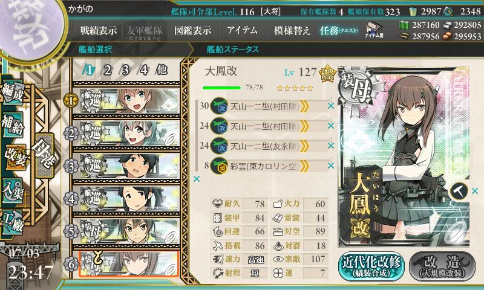Select the 改装 refit sidebar icon
The height and width of the screenshot is (290, 484).
pyautogui.click(x=15, y=157)
